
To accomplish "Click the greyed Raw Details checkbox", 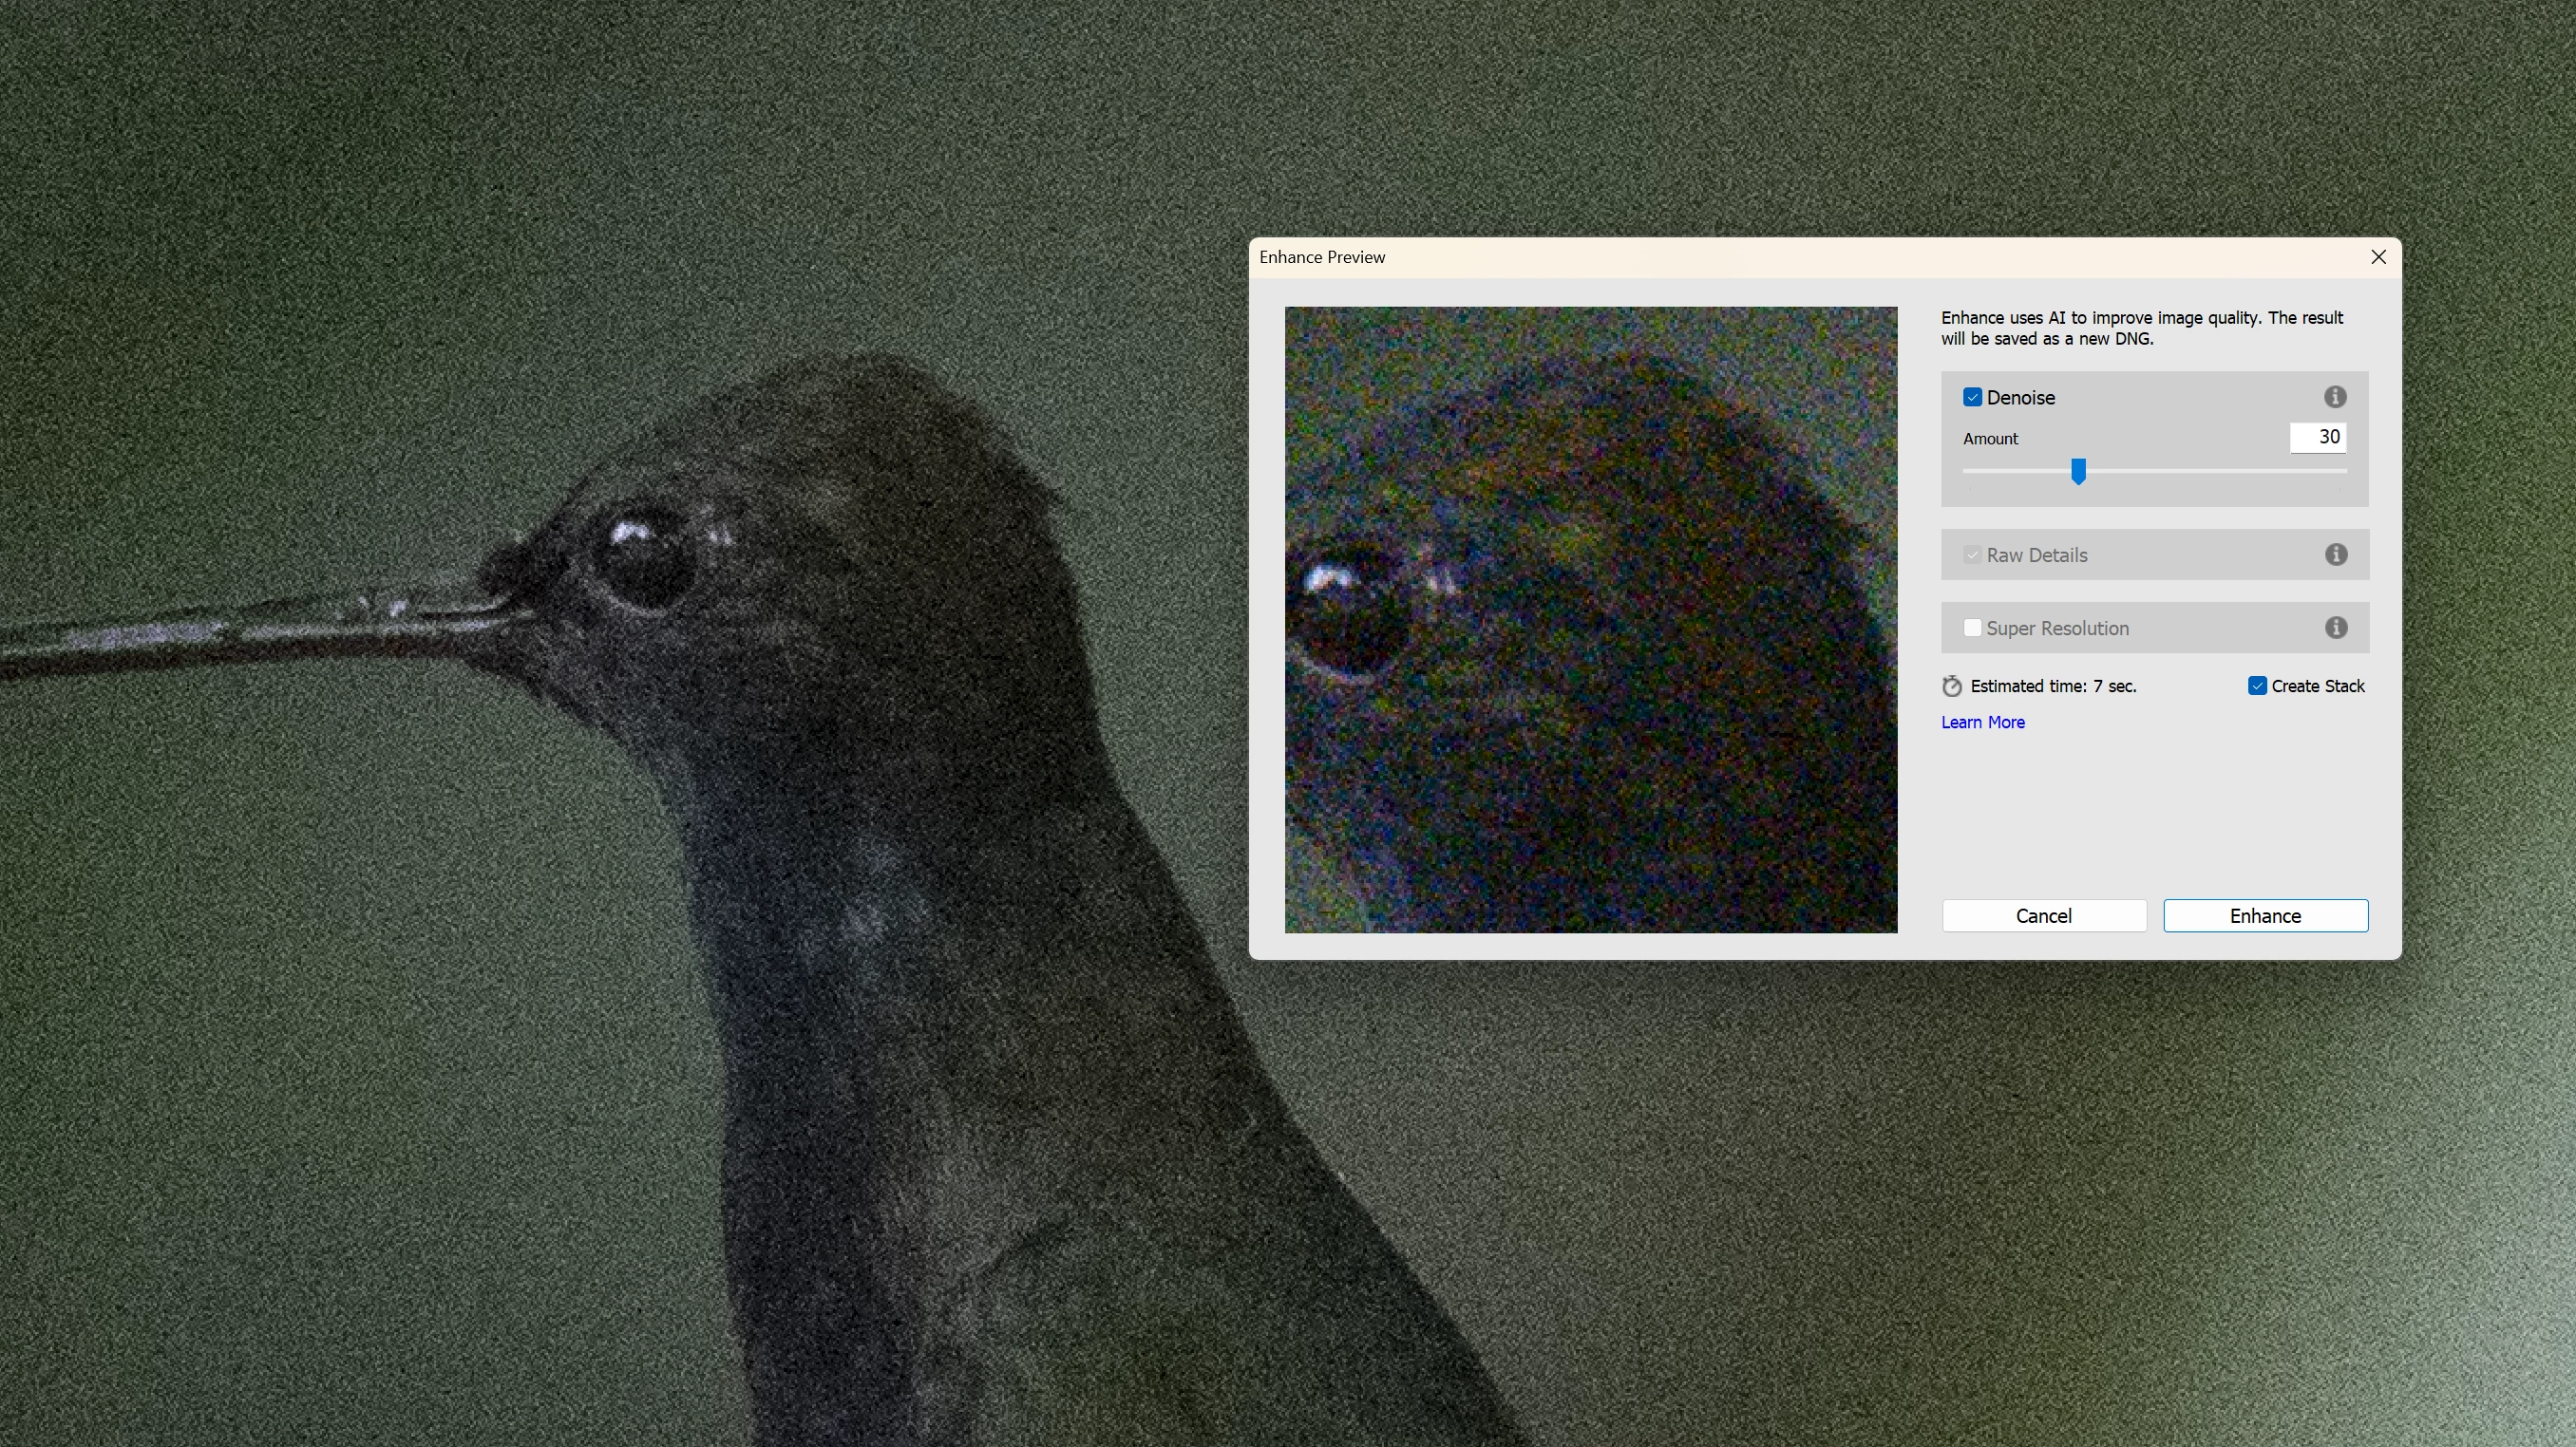I will click(x=1972, y=554).
